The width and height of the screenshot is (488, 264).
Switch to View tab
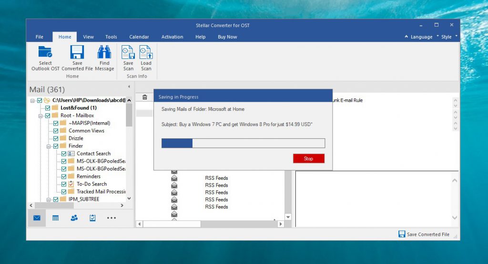pyautogui.click(x=88, y=37)
